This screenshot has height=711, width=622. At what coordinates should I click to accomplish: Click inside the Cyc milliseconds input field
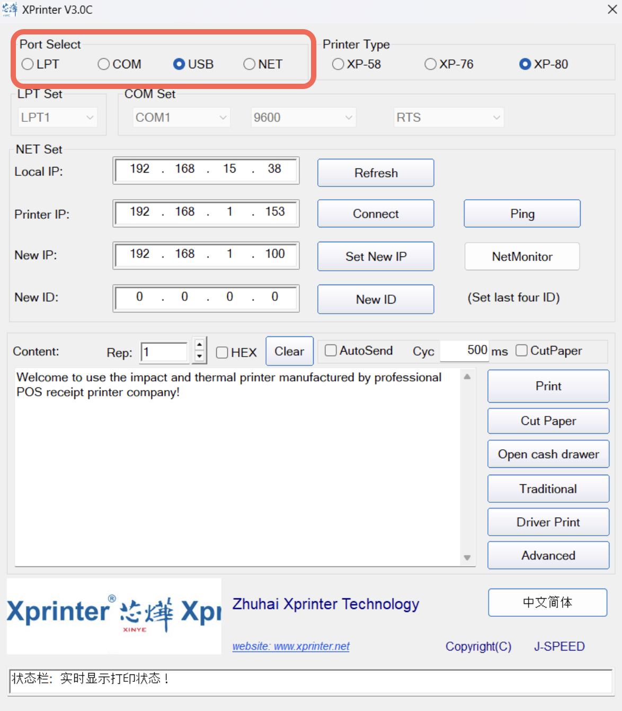464,350
